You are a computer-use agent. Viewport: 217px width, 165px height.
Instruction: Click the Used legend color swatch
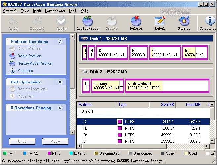coord(186,153)
